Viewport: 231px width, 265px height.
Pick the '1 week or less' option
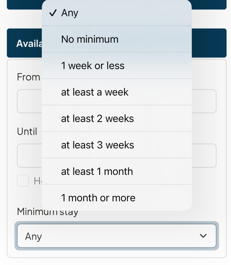tap(93, 66)
